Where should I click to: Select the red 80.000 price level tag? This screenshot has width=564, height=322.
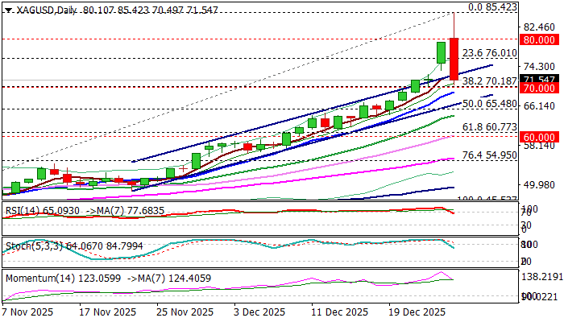pyautogui.click(x=539, y=38)
